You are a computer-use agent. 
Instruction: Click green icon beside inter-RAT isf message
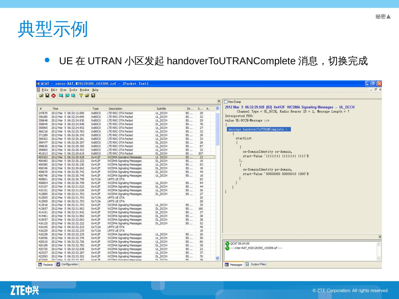click(x=227, y=248)
